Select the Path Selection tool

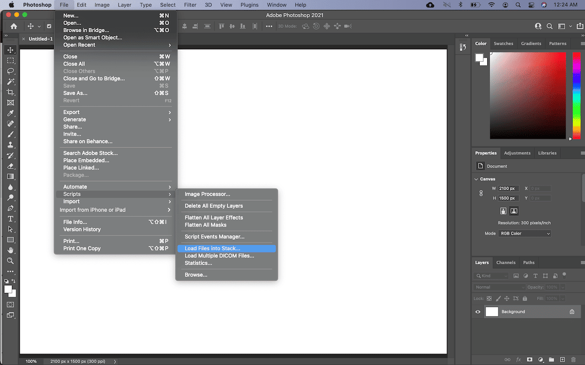pos(11,229)
